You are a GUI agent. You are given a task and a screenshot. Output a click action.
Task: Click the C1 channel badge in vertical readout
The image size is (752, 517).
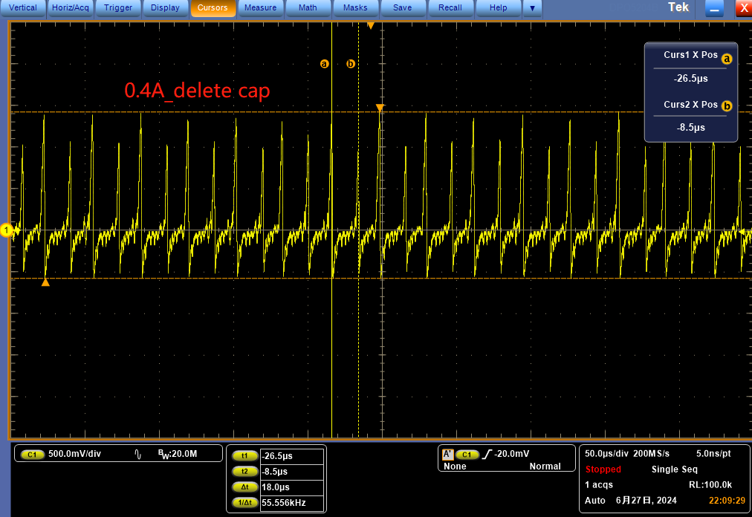pos(32,454)
